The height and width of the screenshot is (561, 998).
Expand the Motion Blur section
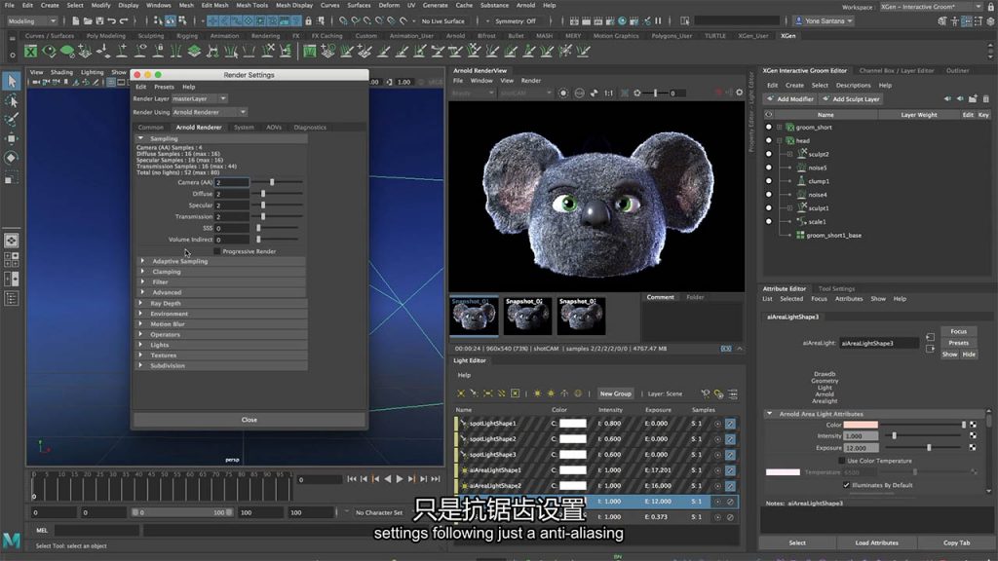coord(140,324)
